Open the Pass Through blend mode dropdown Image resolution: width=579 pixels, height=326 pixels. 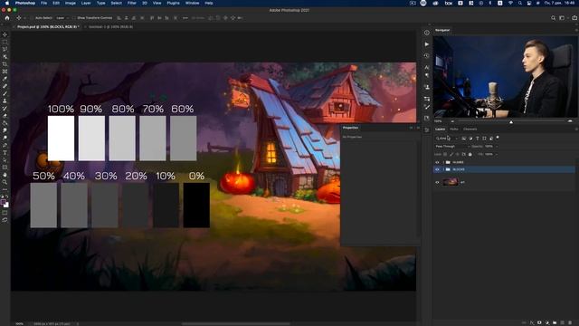point(452,147)
